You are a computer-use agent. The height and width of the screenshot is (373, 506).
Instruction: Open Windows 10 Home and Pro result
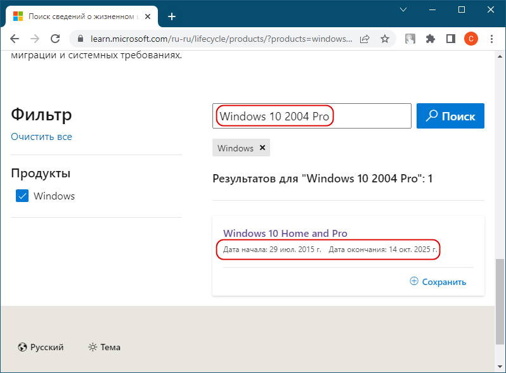285,234
